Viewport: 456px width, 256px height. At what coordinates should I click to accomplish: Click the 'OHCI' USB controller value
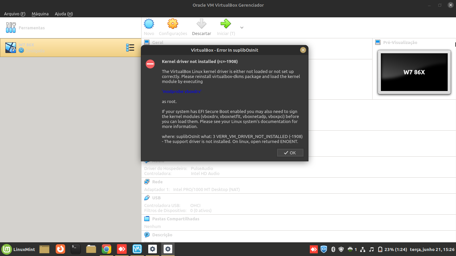point(195,205)
